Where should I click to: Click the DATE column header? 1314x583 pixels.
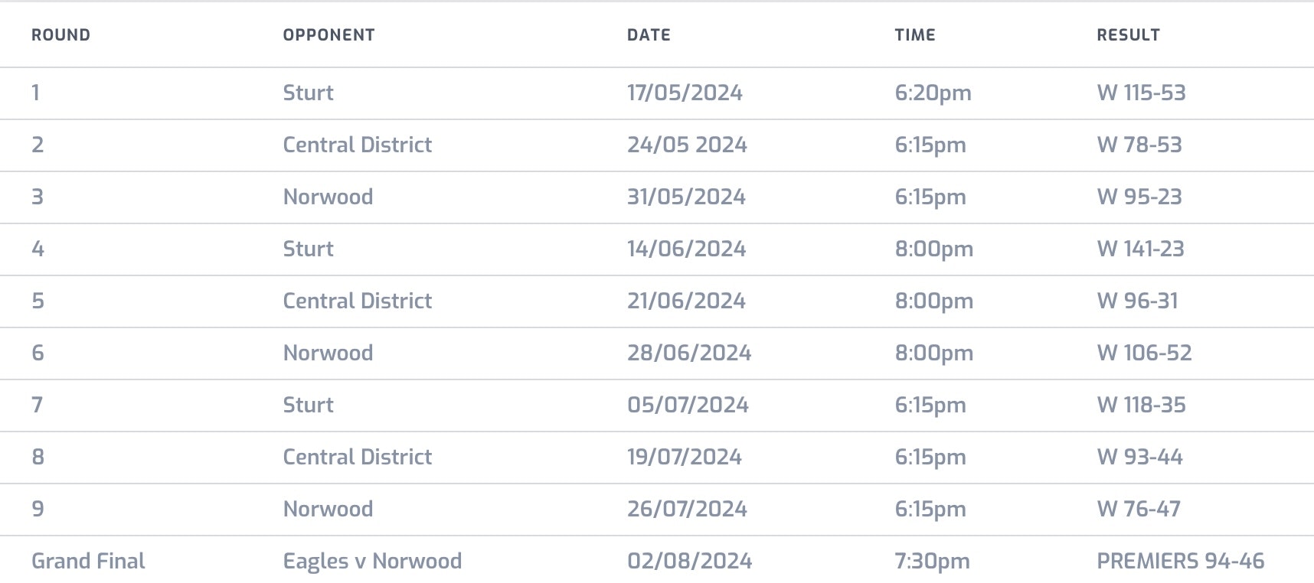pyautogui.click(x=649, y=35)
